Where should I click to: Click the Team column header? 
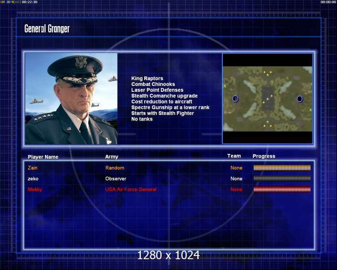coord(234,156)
